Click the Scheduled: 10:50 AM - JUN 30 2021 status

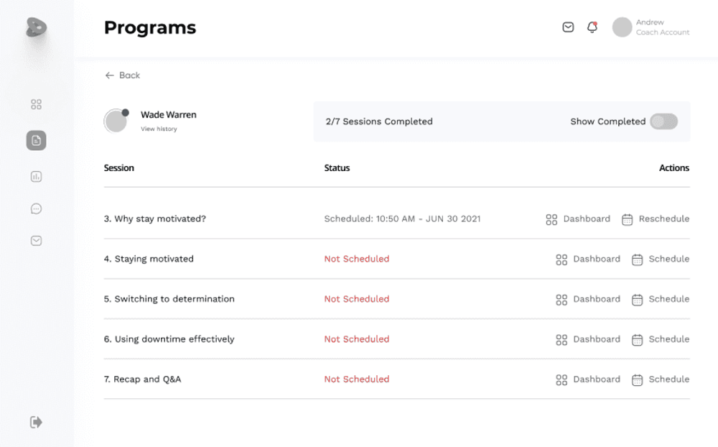coord(403,219)
